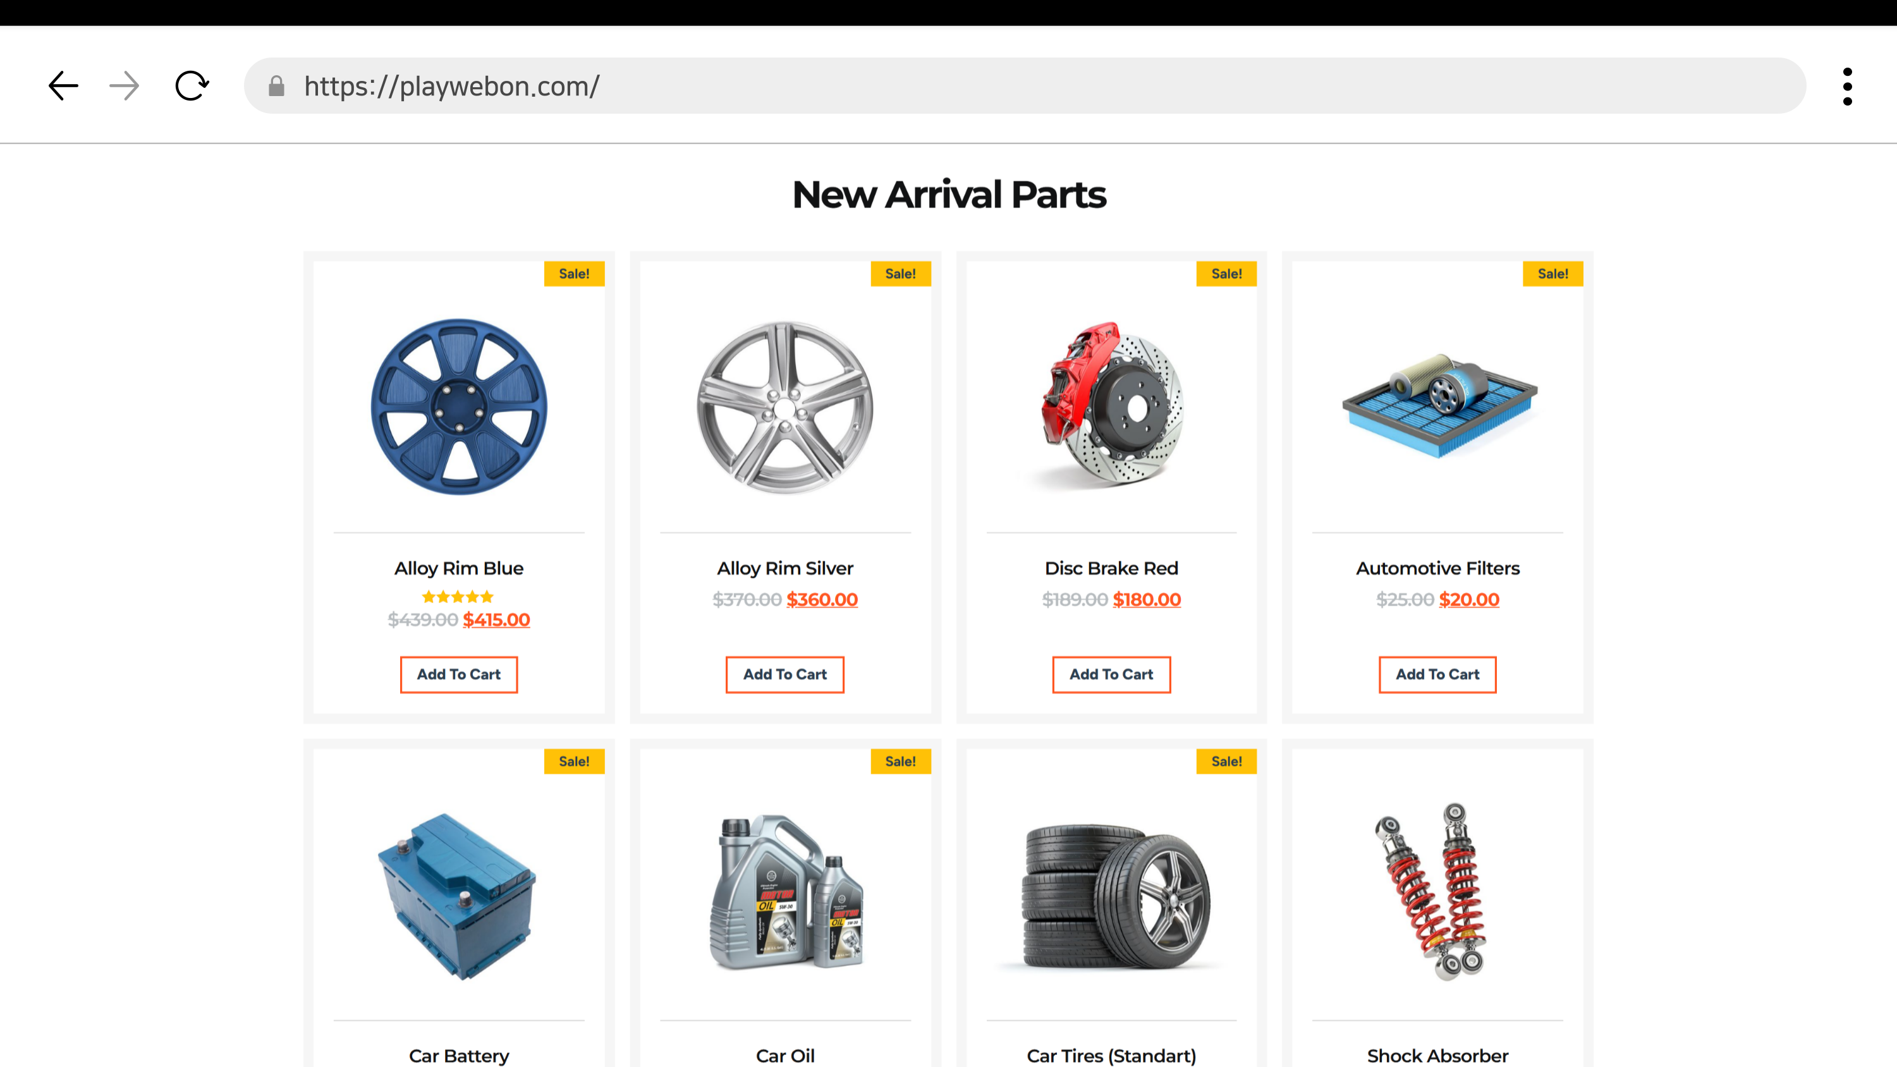This screenshot has height=1067, width=1897.
Task: Click the $180.00 Disc Brake price
Action: [1147, 599]
